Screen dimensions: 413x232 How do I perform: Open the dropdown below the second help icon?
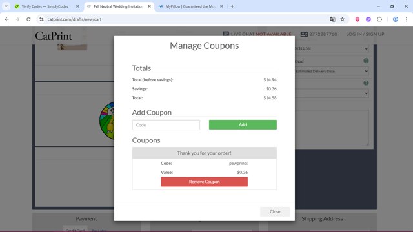(332, 93)
